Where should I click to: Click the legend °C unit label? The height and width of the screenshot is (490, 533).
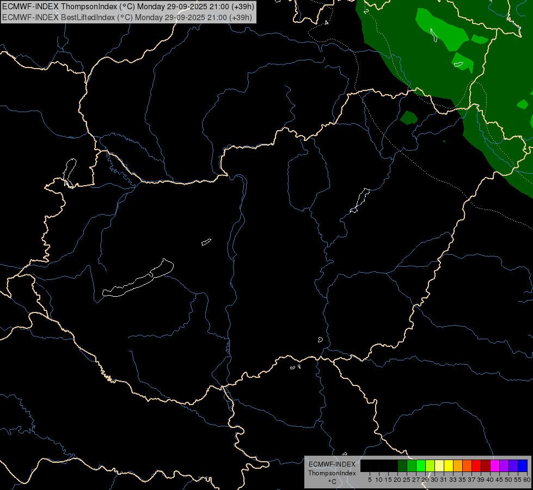click(x=332, y=482)
